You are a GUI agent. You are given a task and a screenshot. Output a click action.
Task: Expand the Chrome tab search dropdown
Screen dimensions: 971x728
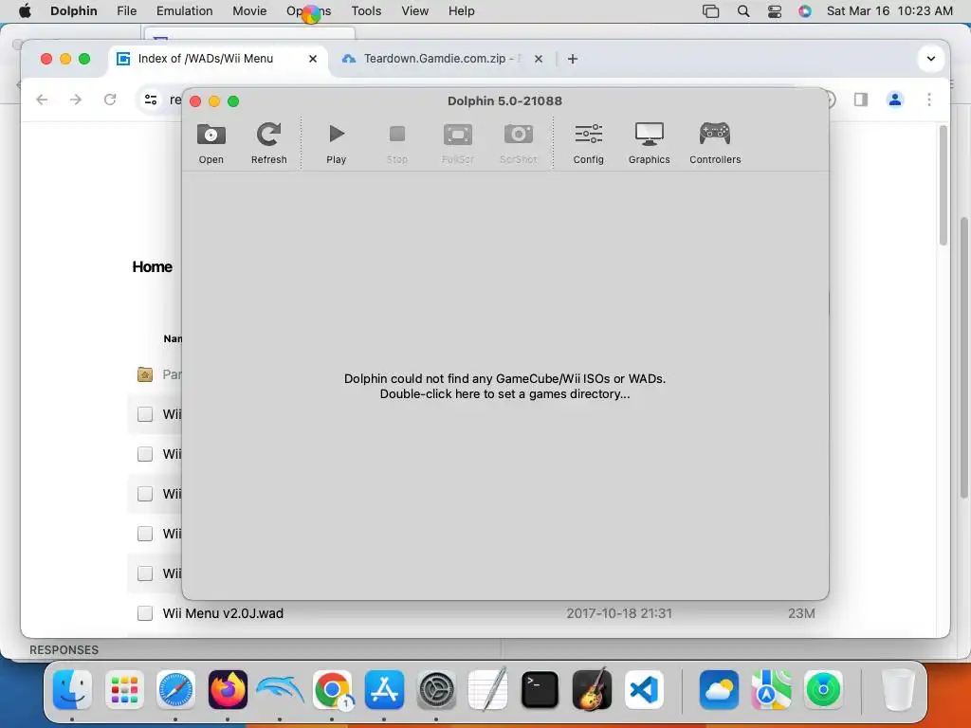[930, 59]
